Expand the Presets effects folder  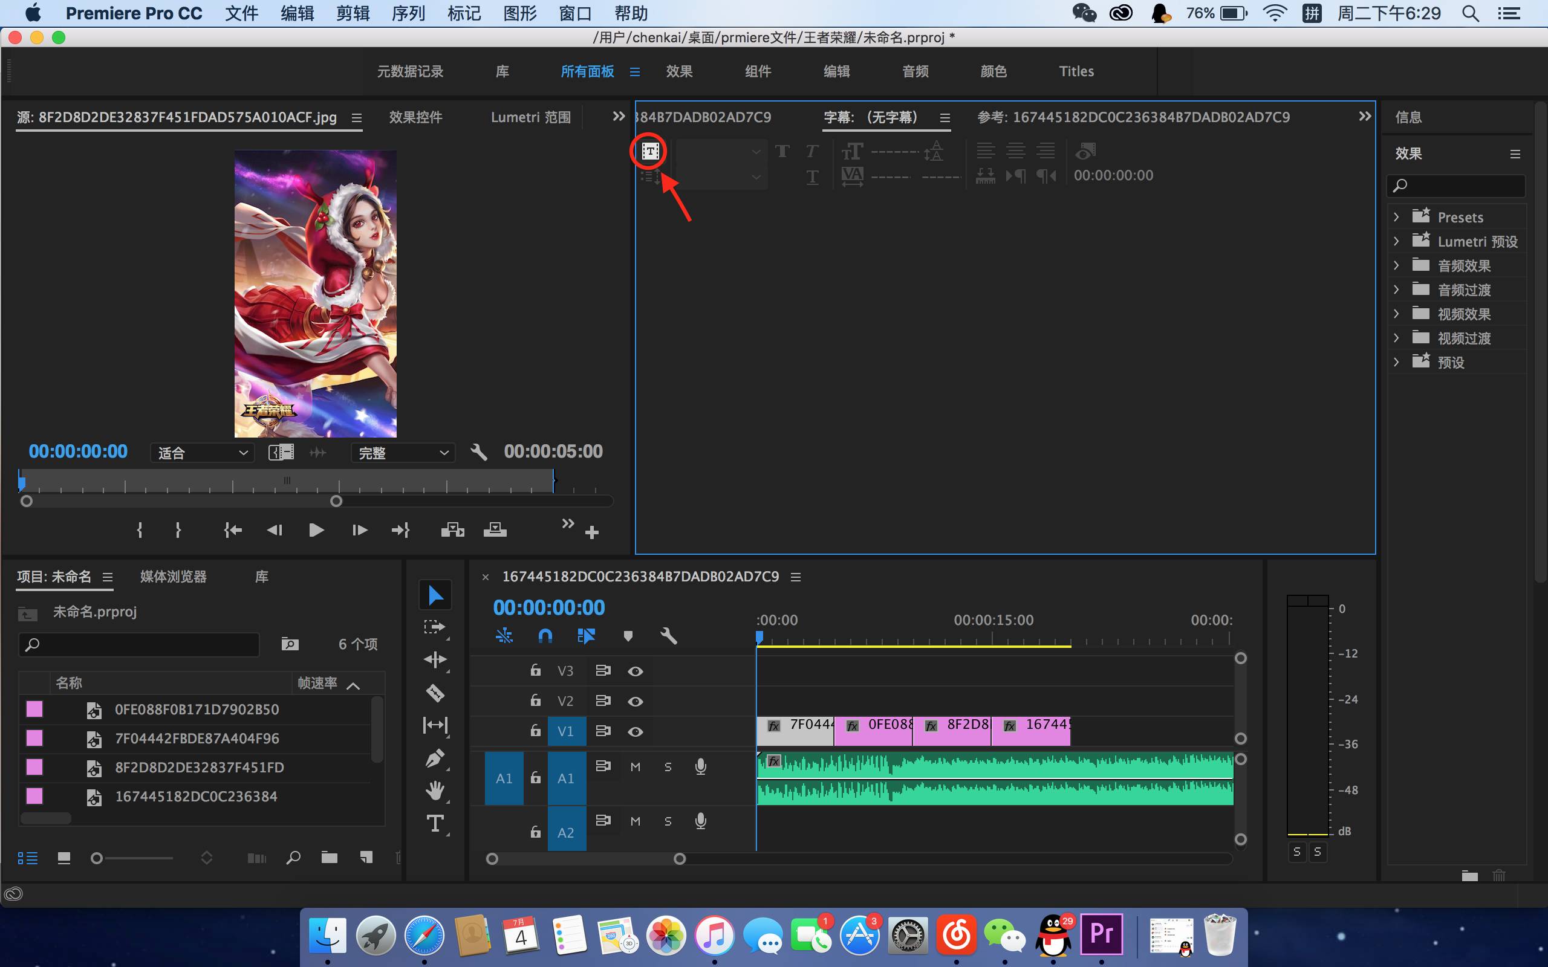(x=1396, y=218)
